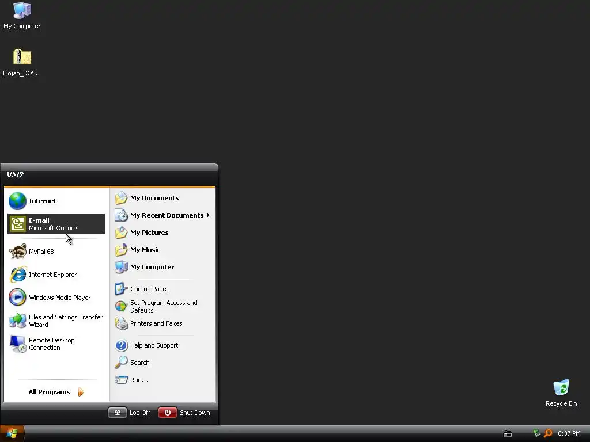Open My Documents folder icon
590x442 pixels.
click(121, 198)
